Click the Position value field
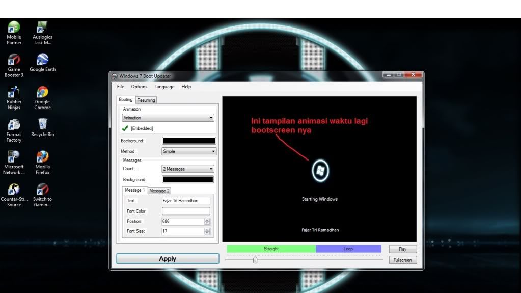Viewport: 521px width, 293px height. click(183, 221)
